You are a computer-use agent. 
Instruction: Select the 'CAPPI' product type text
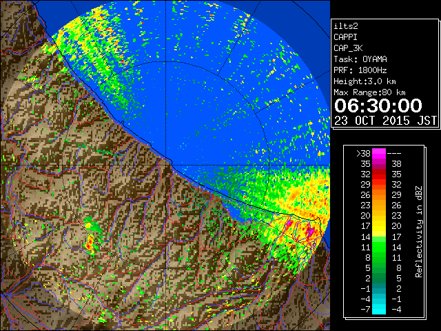(345, 37)
